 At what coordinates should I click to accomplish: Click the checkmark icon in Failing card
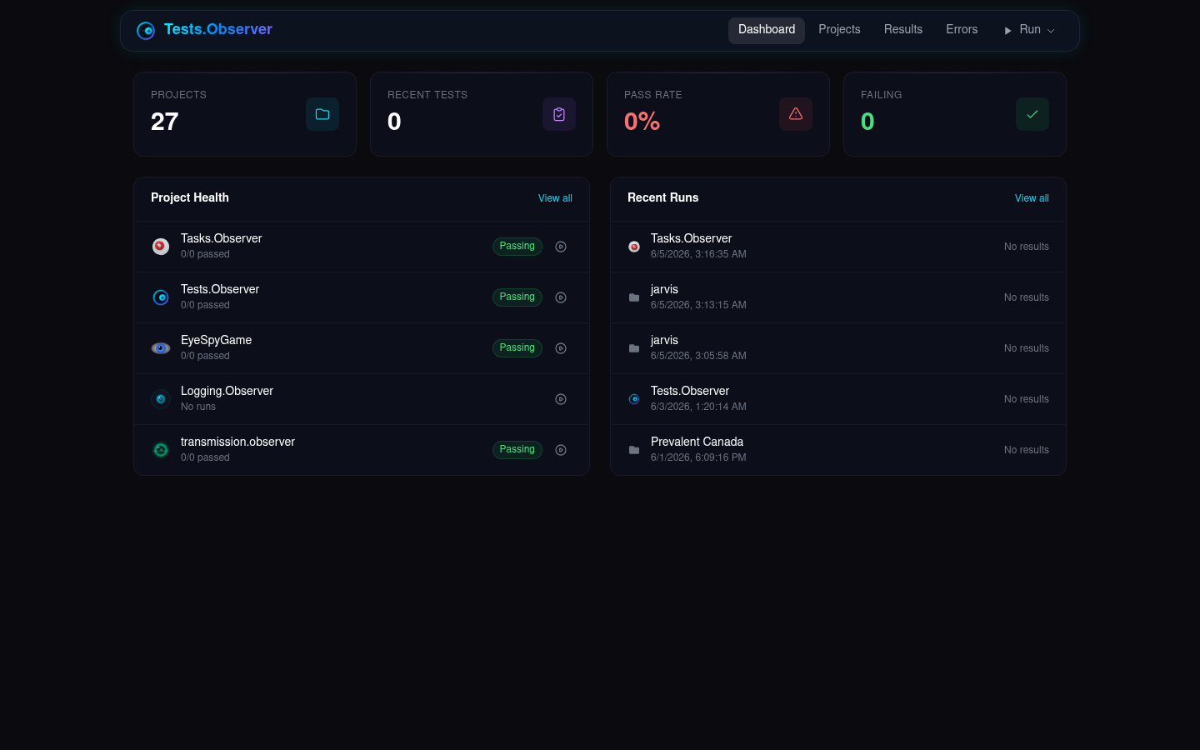coord(1032,114)
